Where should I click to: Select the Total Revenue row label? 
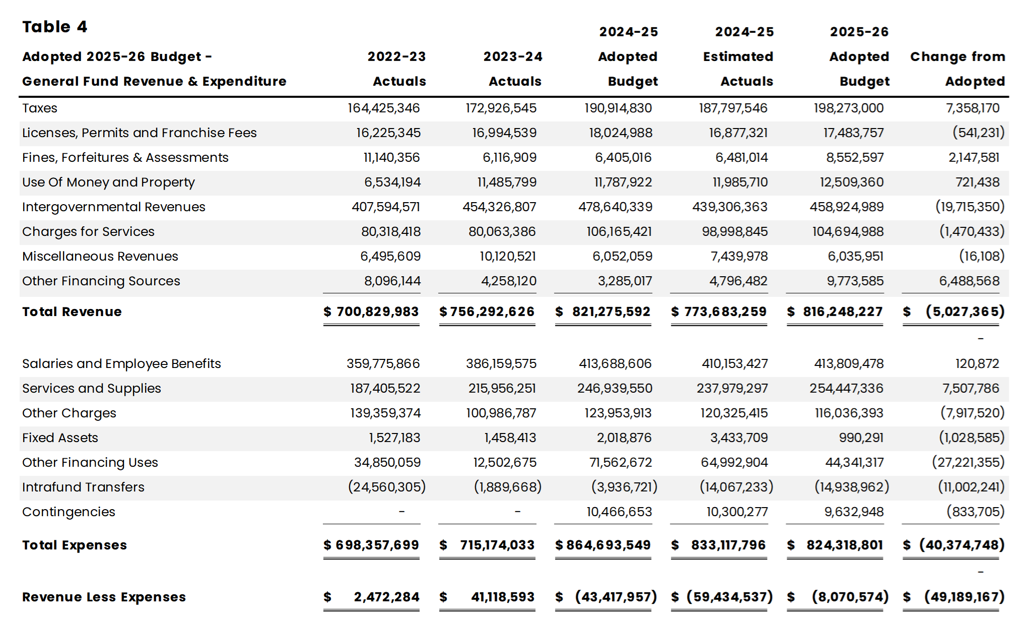pos(72,312)
